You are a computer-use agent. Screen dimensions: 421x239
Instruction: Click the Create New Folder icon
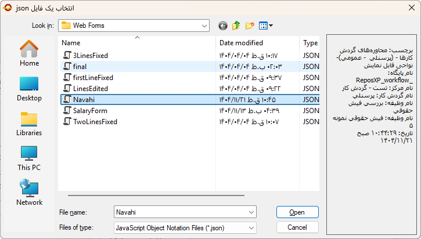(x=250, y=26)
